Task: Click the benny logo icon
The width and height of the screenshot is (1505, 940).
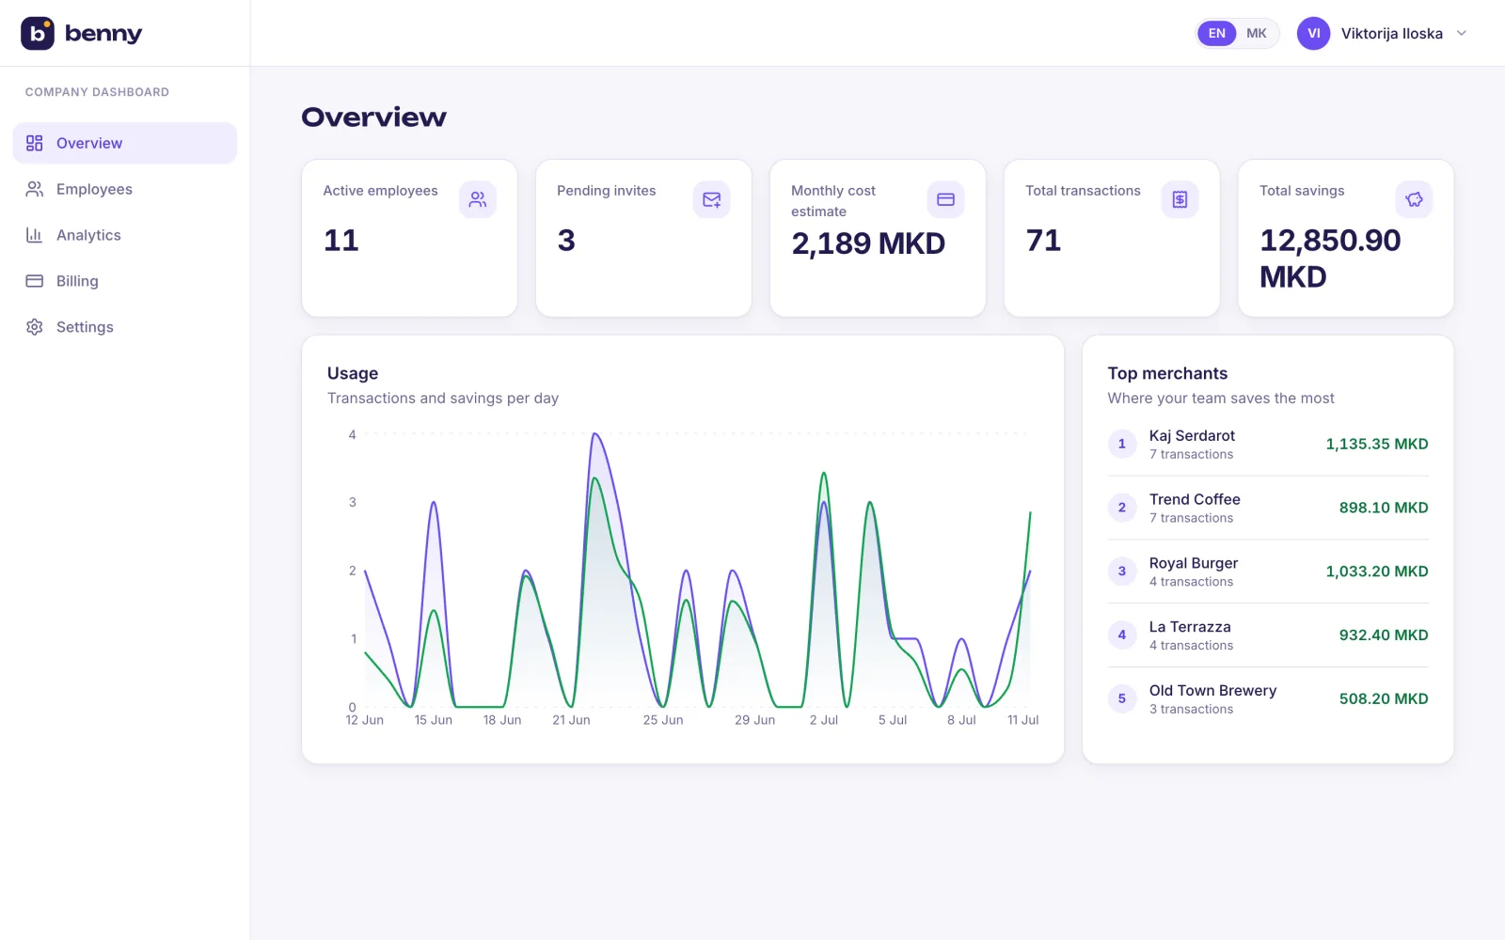Action: click(38, 33)
